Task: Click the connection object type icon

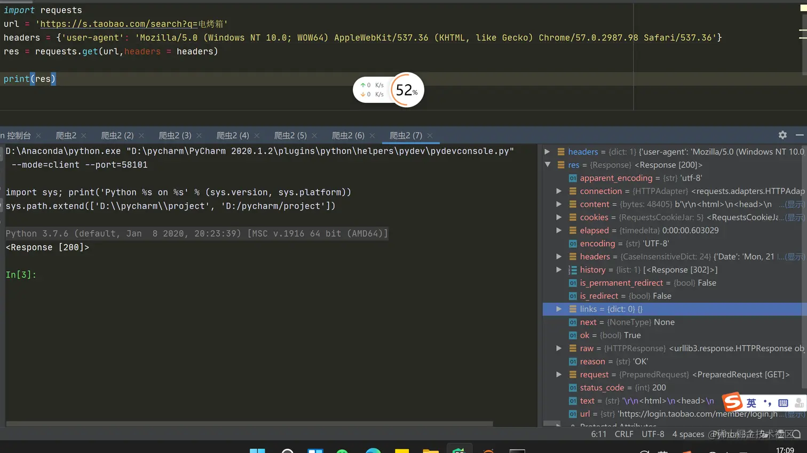Action: point(573,191)
